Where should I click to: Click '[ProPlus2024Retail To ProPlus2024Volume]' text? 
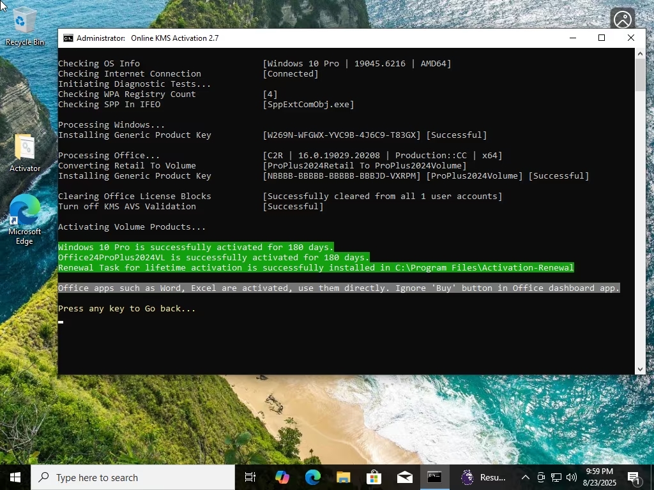(x=365, y=166)
